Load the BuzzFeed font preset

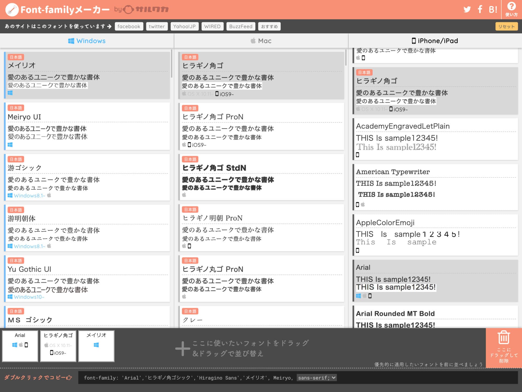click(241, 26)
